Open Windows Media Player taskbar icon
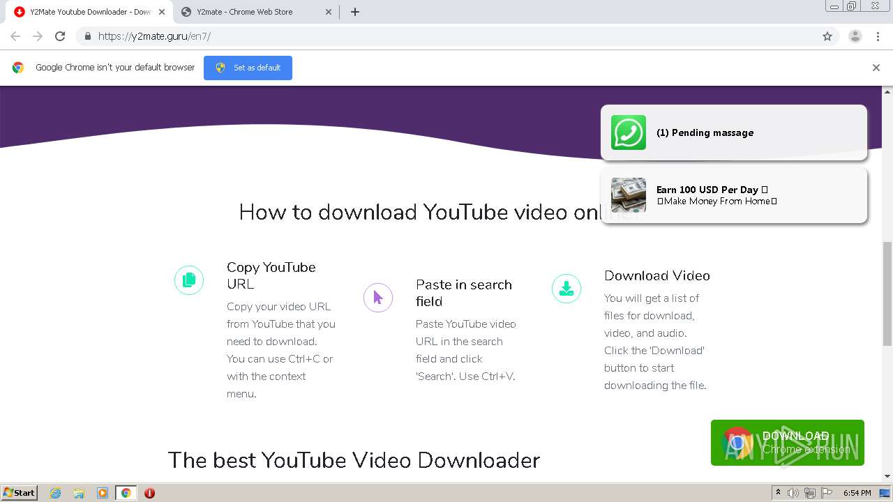Viewport: 893px width, 502px height. (103, 493)
